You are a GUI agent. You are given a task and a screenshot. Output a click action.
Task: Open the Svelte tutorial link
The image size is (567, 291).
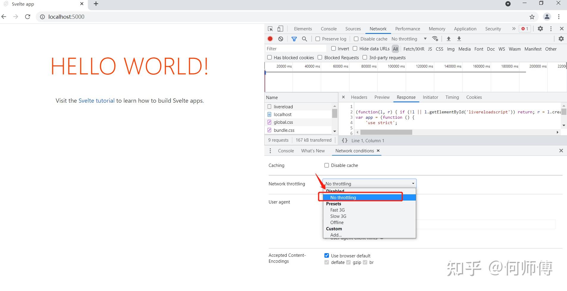click(96, 101)
